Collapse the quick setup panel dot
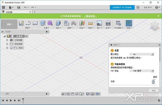 (x=111, y=45)
